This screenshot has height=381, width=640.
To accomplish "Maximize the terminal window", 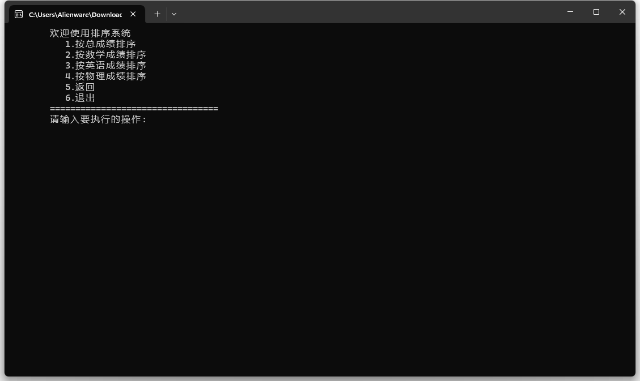I will pyautogui.click(x=596, y=12).
